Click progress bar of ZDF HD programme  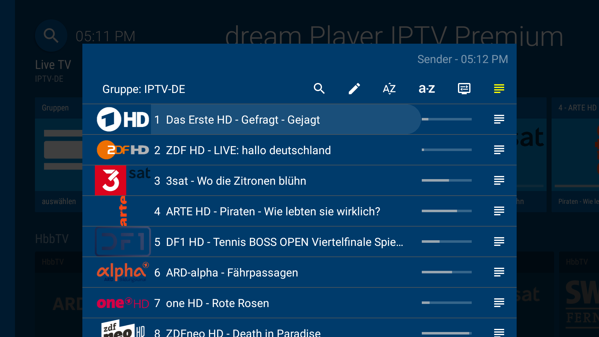(447, 150)
